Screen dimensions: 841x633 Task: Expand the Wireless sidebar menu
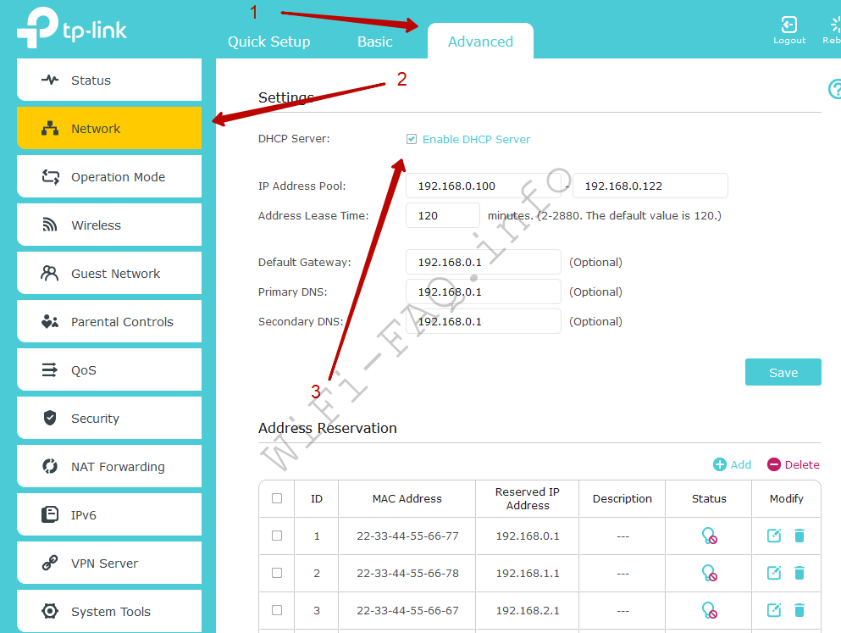109,225
